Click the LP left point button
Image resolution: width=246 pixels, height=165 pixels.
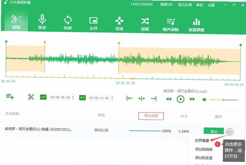43,97
